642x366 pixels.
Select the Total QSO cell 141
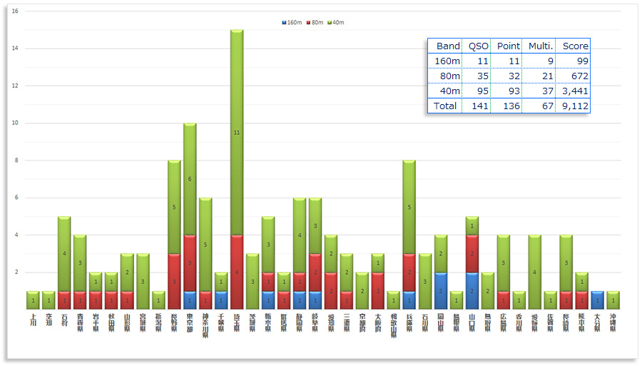[x=477, y=106]
